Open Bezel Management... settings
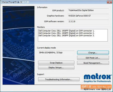This screenshot has width=113, height=92. [93, 63]
